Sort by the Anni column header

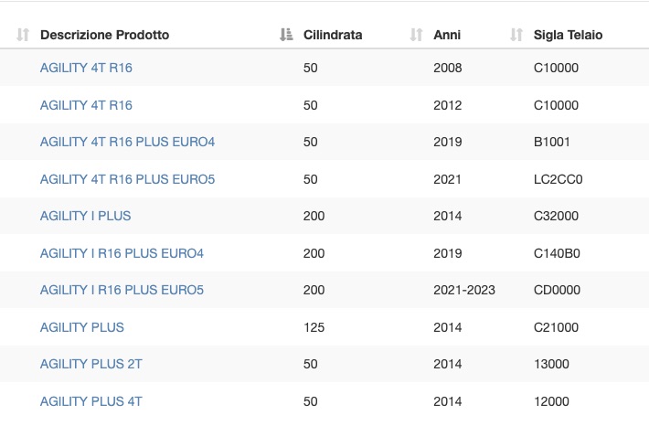(x=447, y=35)
